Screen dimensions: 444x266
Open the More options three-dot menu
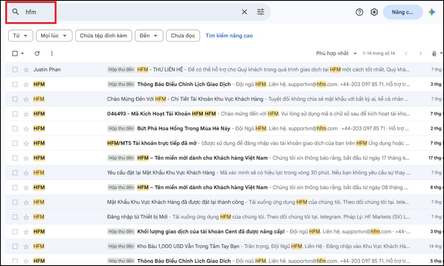52,54
